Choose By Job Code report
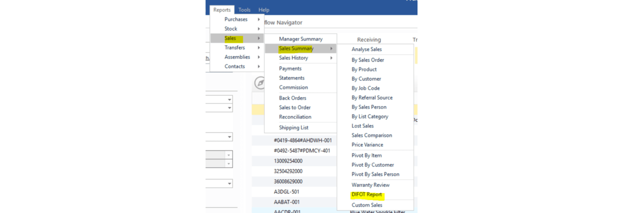 (375, 88)
